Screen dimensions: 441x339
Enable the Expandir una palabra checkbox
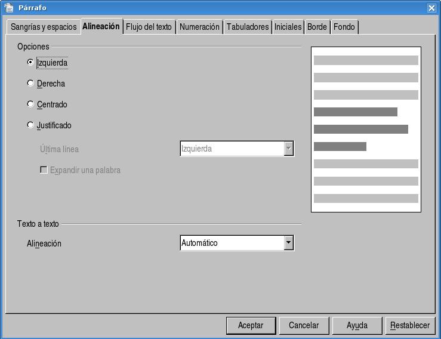tap(44, 170)
